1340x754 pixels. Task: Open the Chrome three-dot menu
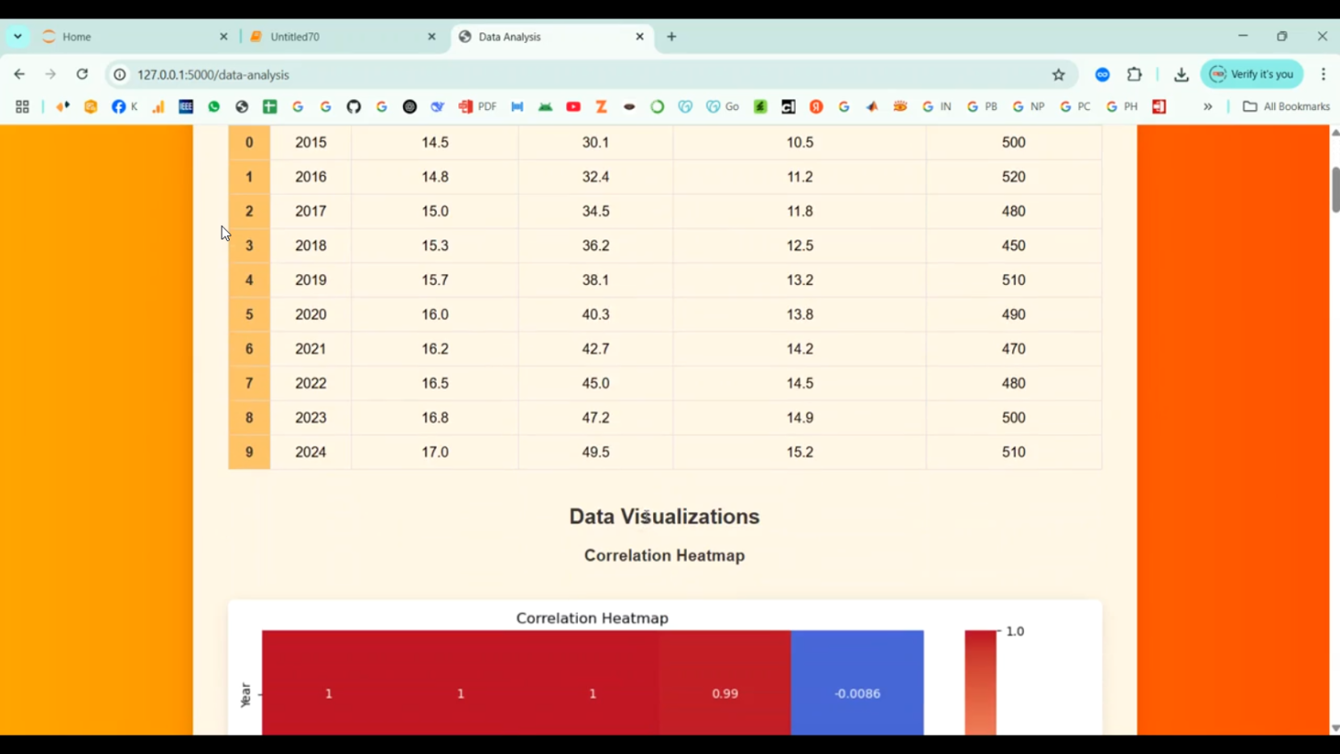click(x=1324, y=75)
